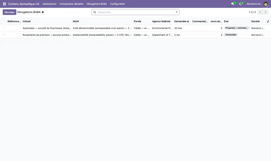The image size is (271, 161).
Task: Sort by the Portée column header
Action: (x=137, y=21)
